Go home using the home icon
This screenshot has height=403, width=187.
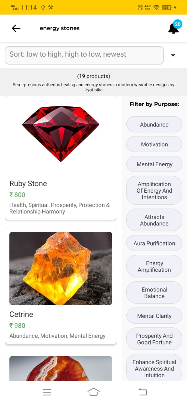point(93,392)
